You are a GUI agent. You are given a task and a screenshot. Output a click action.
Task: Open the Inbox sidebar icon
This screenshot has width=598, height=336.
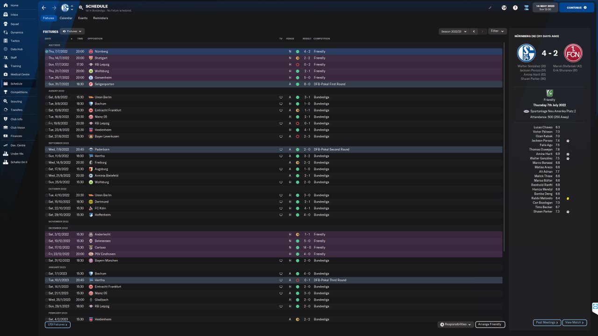click(5, 14)
